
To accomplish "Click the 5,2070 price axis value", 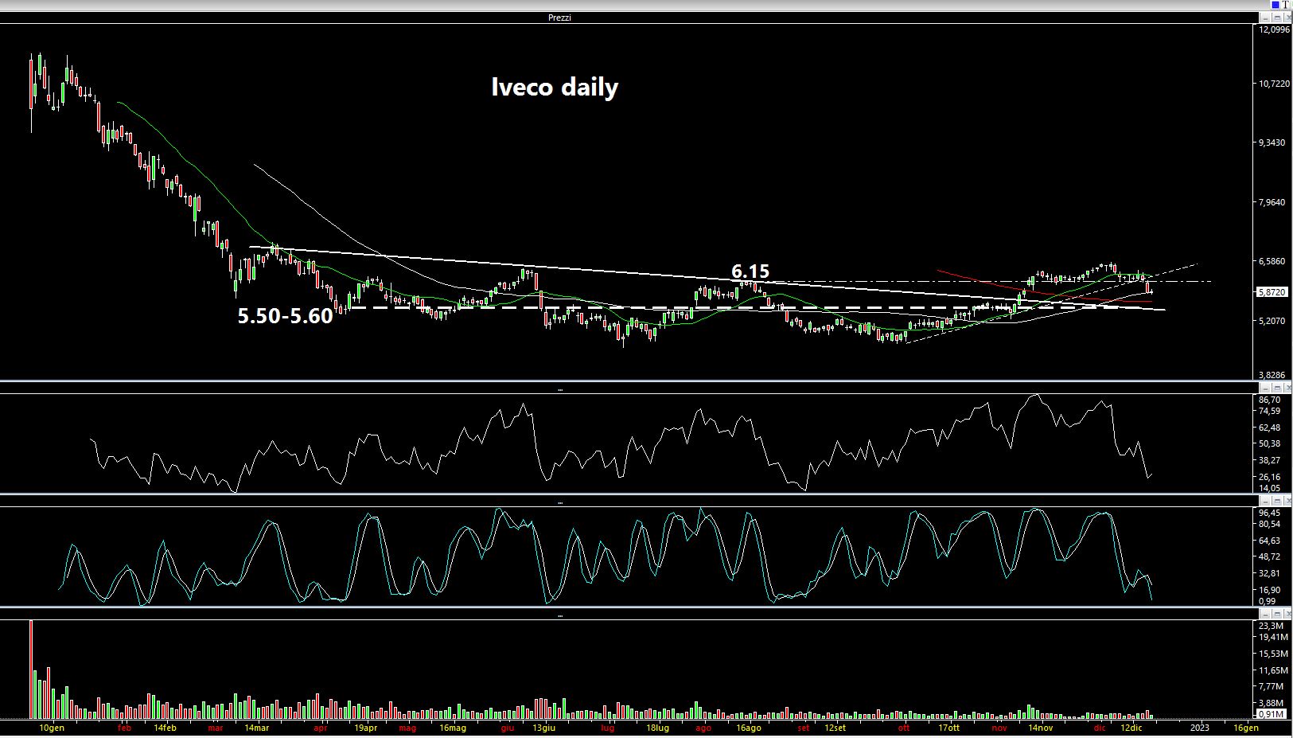I will pyautogui.click(x=1274, y=321).
